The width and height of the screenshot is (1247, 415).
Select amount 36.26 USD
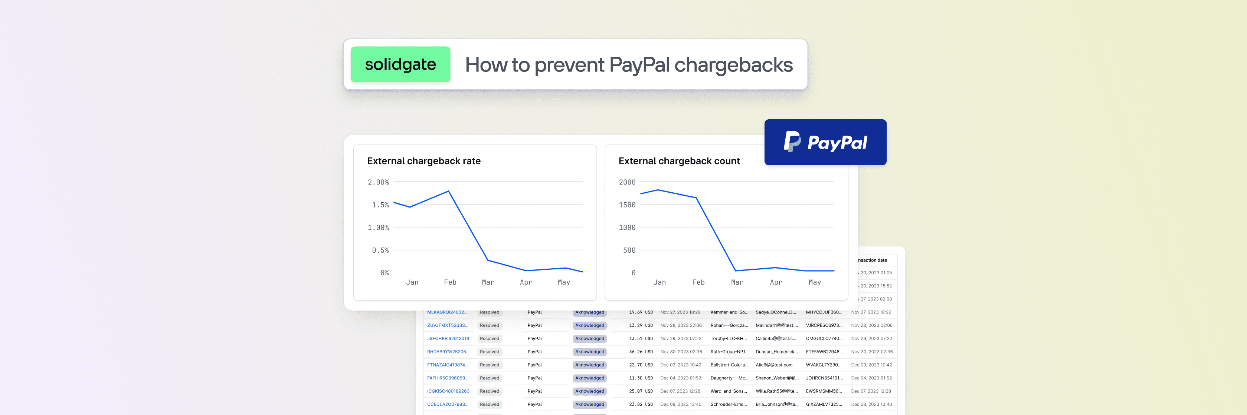pos(641,352)
